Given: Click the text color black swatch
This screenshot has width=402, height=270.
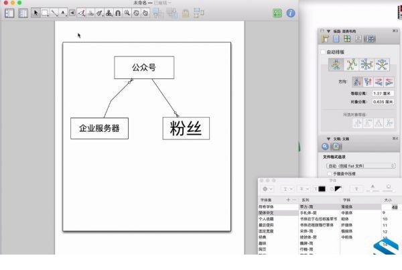Looking at the screenshot, I should tap(322, 189).
